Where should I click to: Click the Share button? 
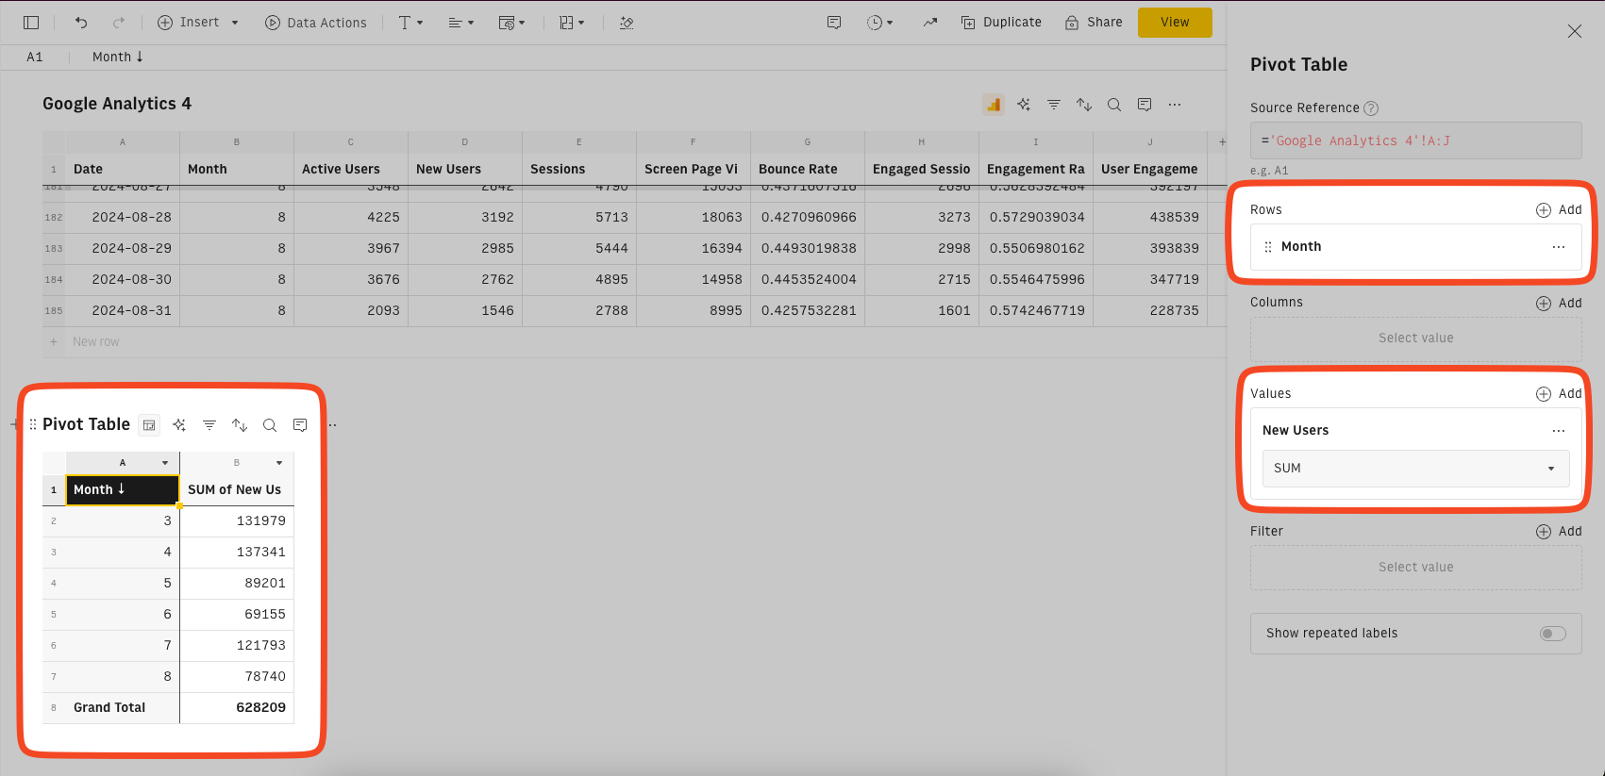(x=1094, y=23)
